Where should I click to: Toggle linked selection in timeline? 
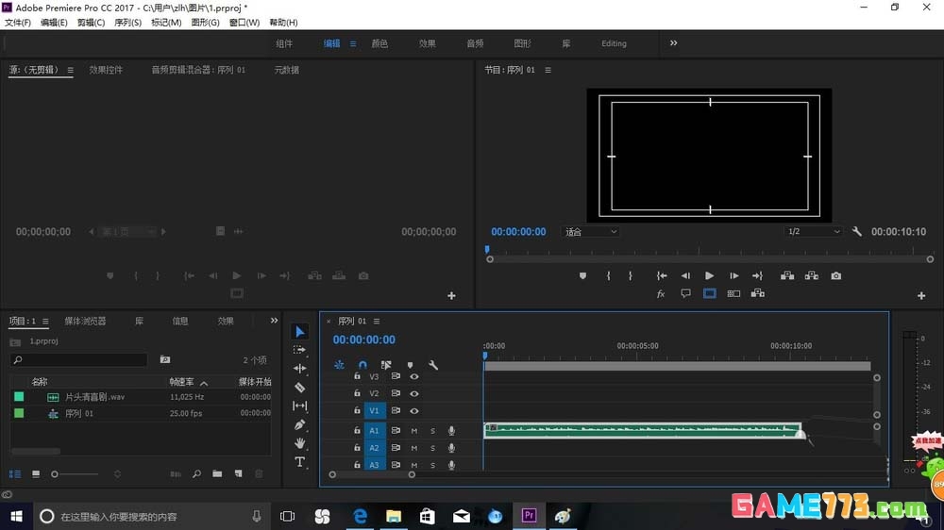tap(386, 365)
